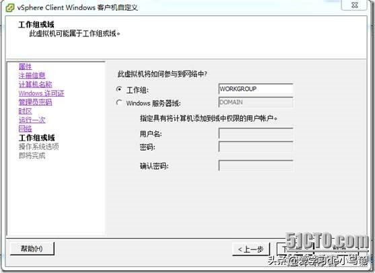Screen dimensions: 375x273
Task: Open the 管理员密码 step link
Action: click(35, 102)
